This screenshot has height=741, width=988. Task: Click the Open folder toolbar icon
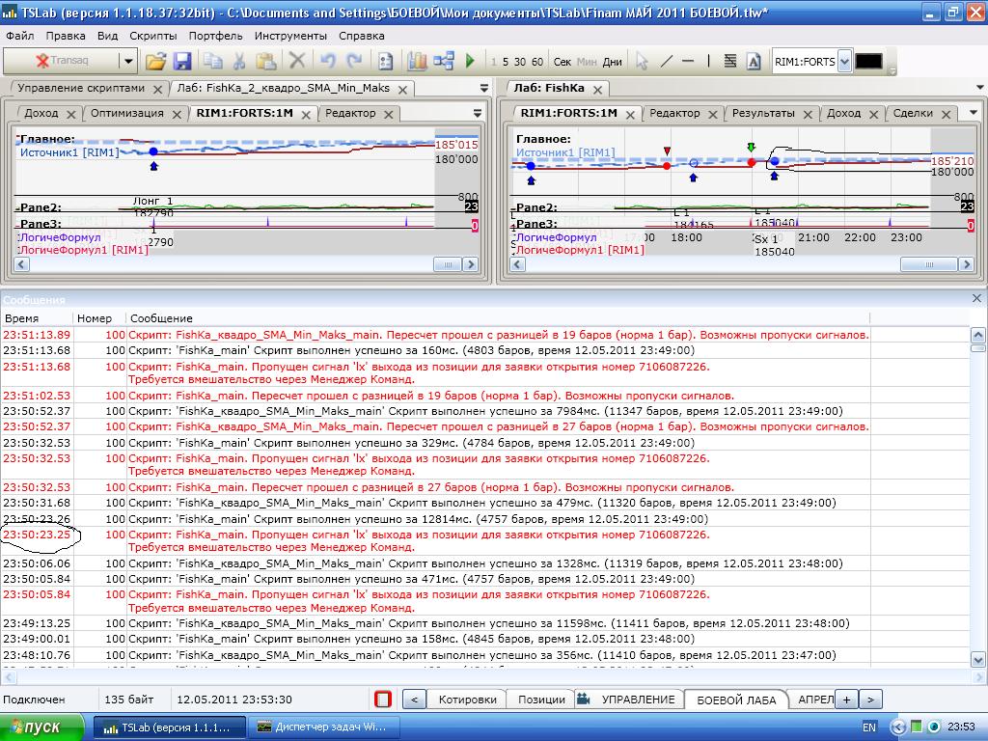point(155,62)
